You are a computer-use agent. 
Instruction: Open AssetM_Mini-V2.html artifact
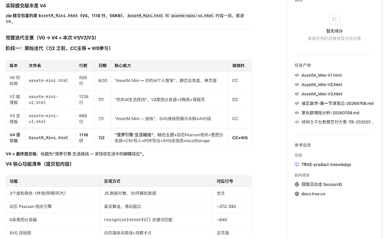[322, 85]
